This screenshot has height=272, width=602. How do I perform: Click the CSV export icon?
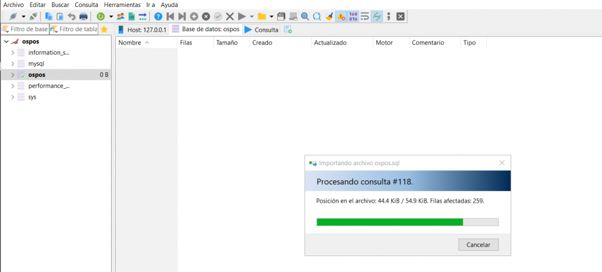click(132, 16)
